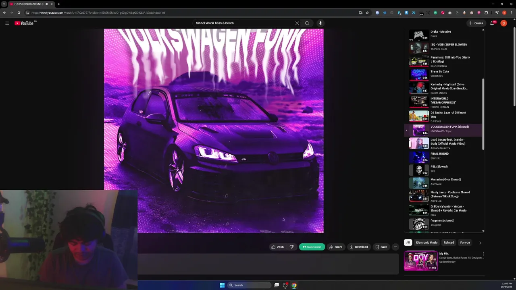
Task: Click the Chrome address bar URL
Action: coord(98,12)
